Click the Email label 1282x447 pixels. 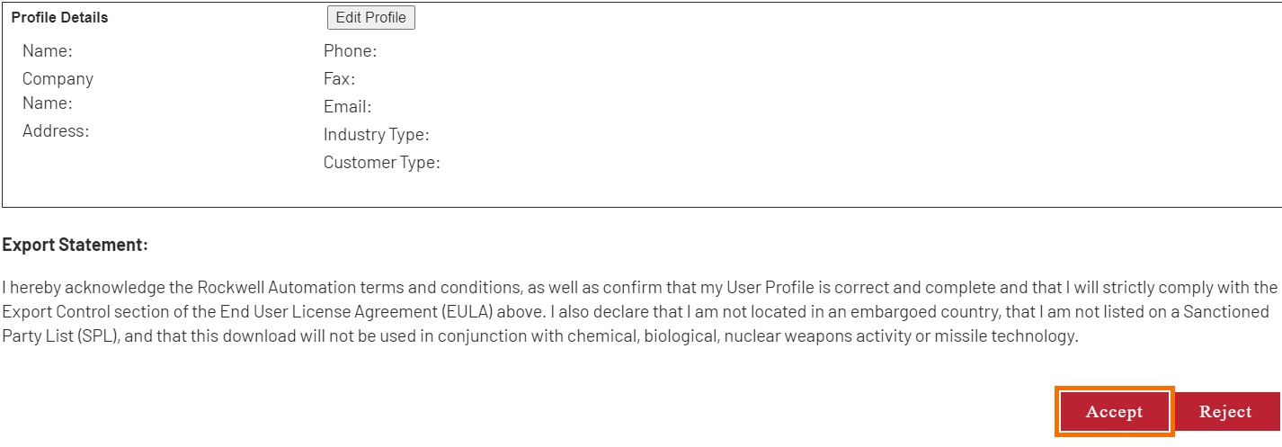[347, 107]
